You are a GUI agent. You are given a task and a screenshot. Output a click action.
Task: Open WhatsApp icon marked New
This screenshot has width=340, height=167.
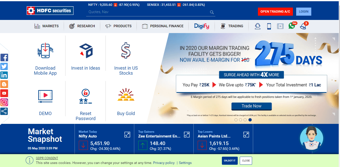[292, 25]
